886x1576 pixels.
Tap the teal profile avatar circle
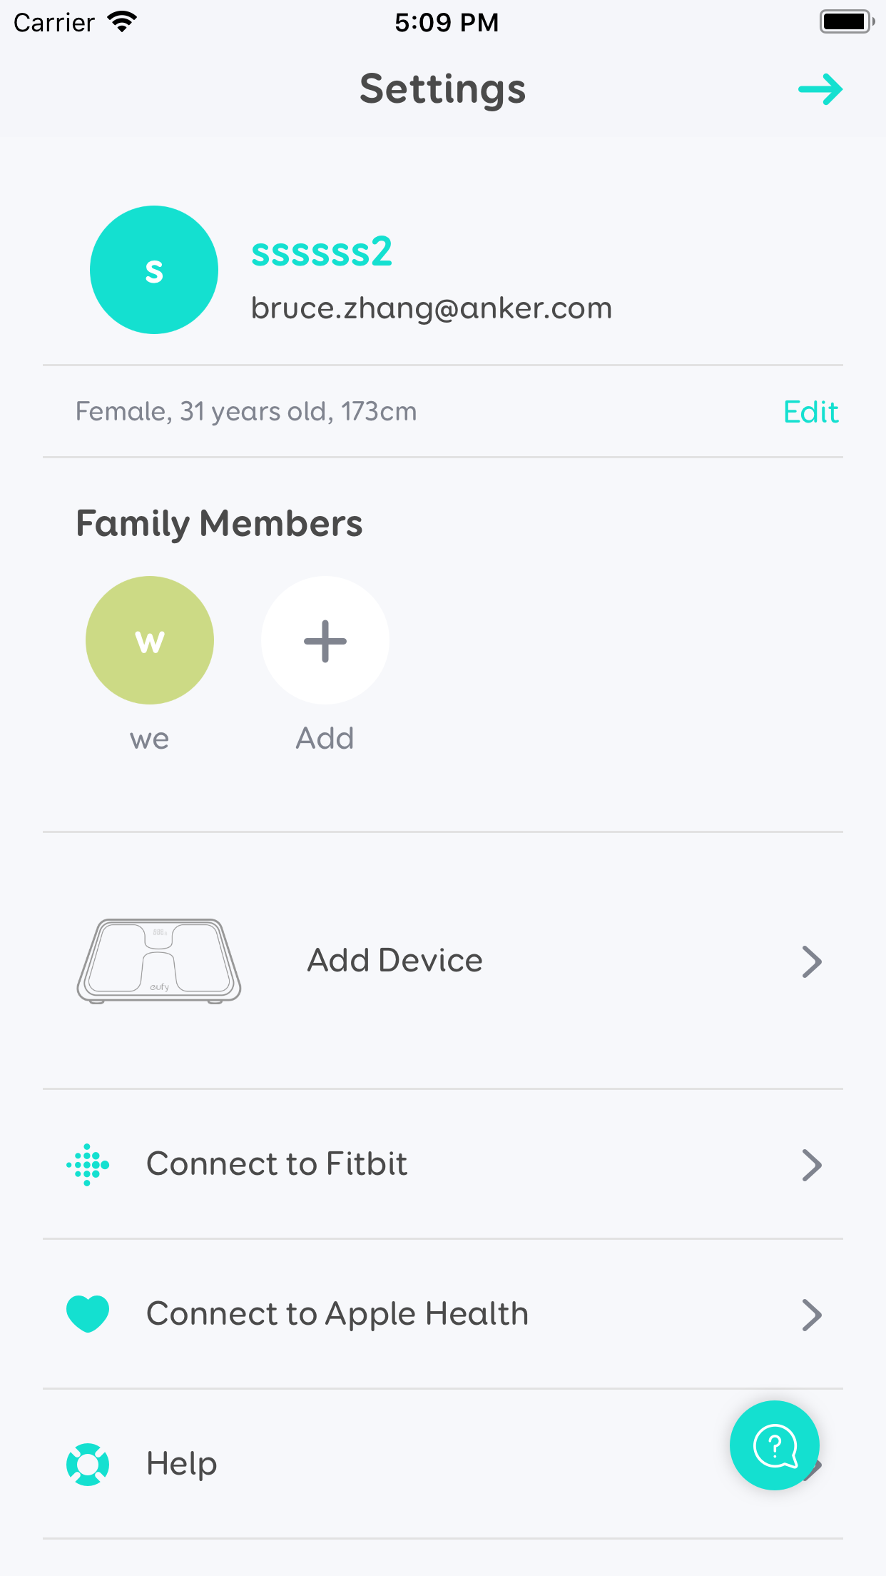click(154, 270)
